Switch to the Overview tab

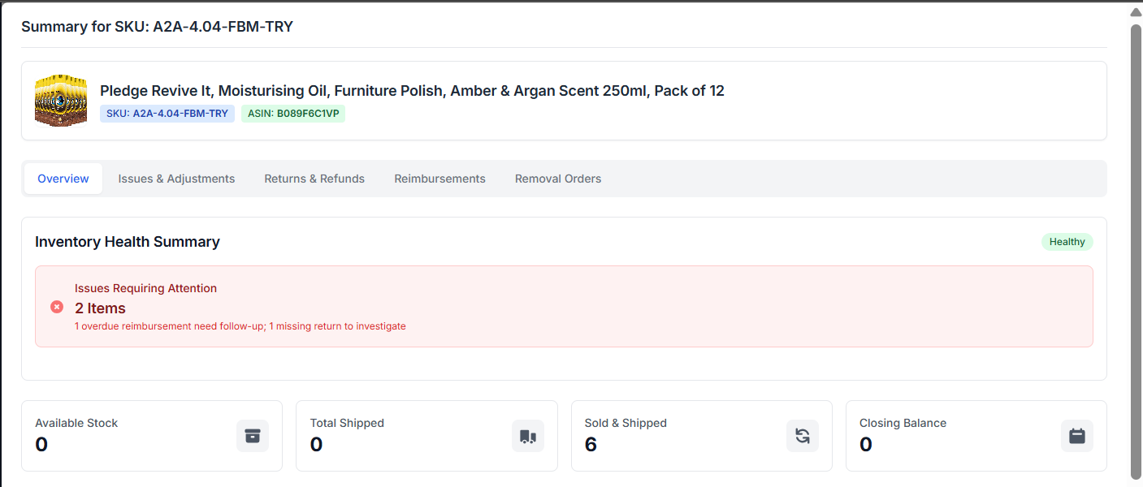[x=63, y=179]
